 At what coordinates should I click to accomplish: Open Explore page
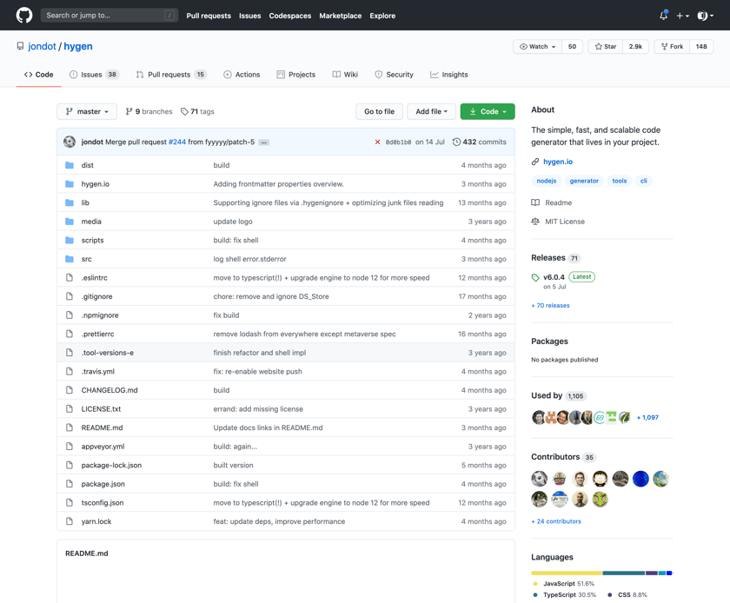[382, 16]
